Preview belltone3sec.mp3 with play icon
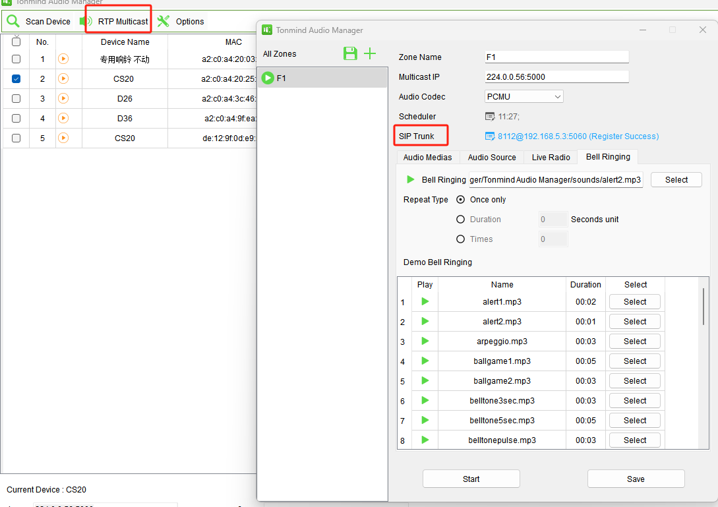Screen dimensions: 718x507 425,400
